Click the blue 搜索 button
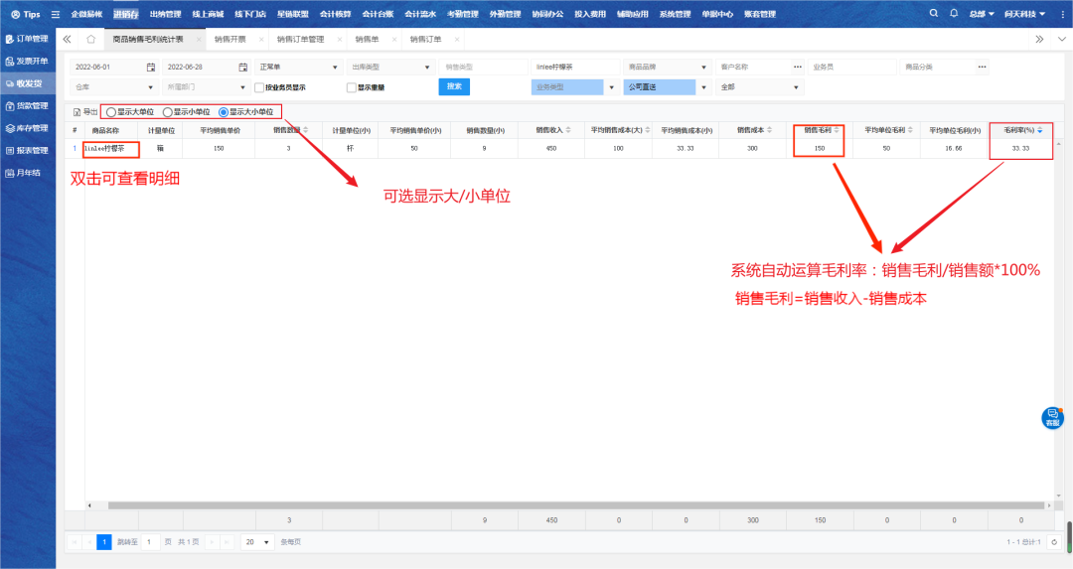Screen dimensions: 1073x569 pos(454,86)
